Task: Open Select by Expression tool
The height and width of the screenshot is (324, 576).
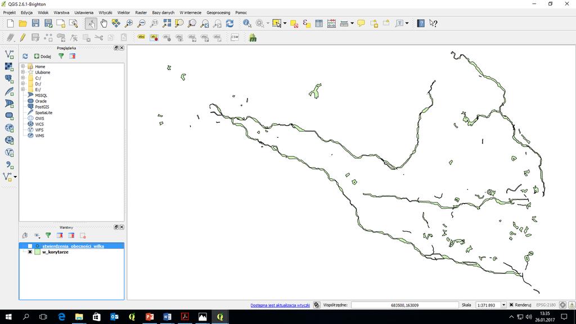Action: (307, 24)
